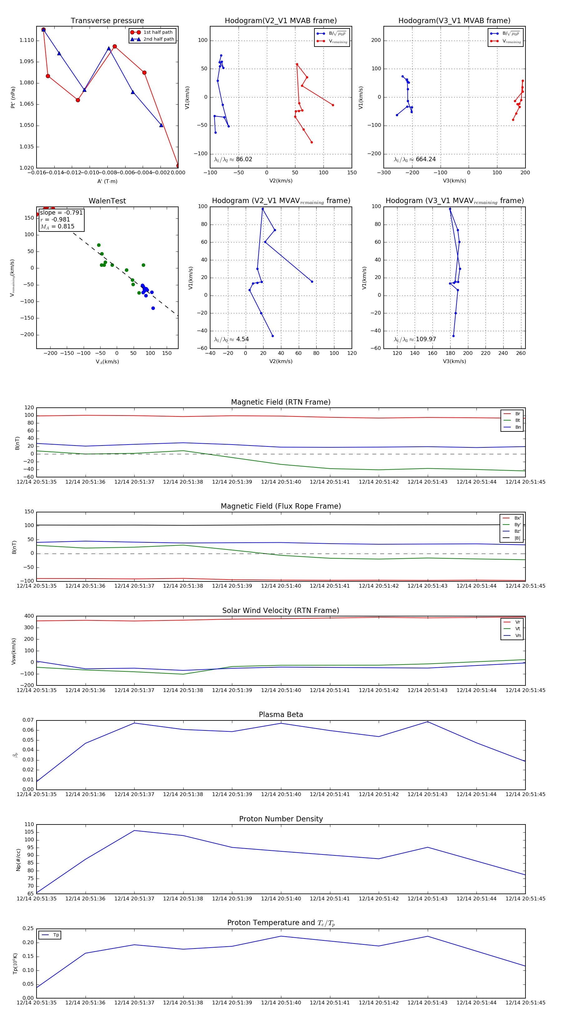
Task: Click the "Plasma Beta" plot title
Action: [x=281, y=715]
